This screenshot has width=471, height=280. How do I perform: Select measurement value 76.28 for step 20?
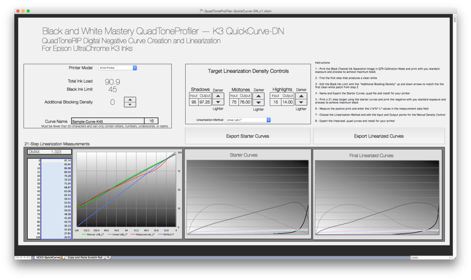click(56, 176)
